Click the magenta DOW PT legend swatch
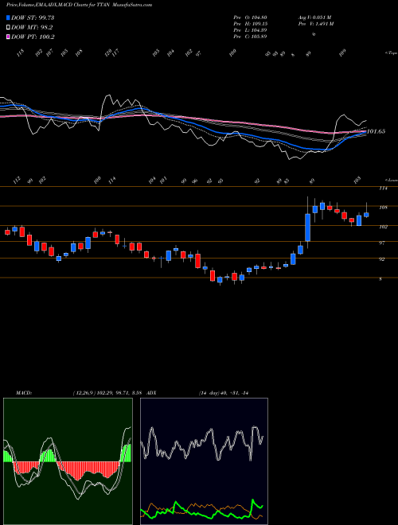 click(x=8, y=37)
